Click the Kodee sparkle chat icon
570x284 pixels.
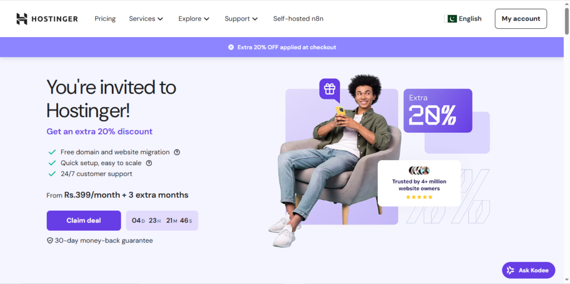coord(510,271)
